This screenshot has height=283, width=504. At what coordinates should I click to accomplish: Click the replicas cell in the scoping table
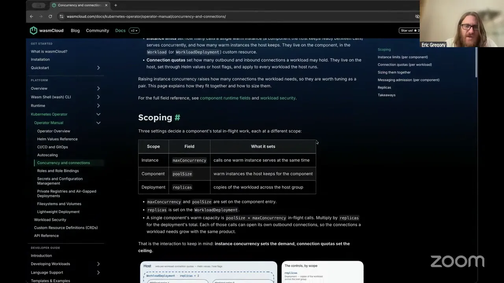click(189, 187)
